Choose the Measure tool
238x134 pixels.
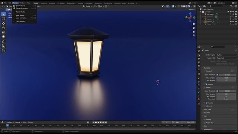pos(3,46)
